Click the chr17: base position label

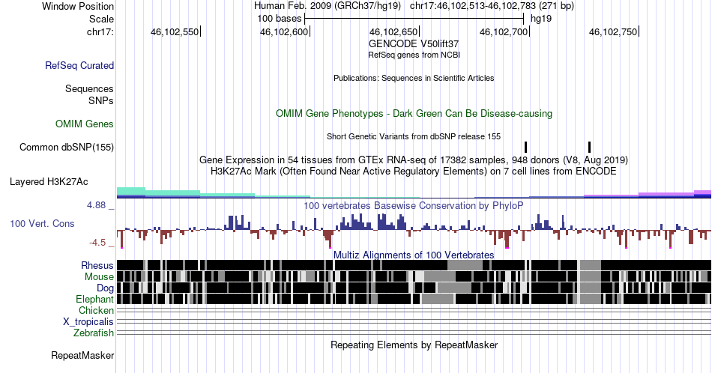pyautogui.click(x=100, y=31)
